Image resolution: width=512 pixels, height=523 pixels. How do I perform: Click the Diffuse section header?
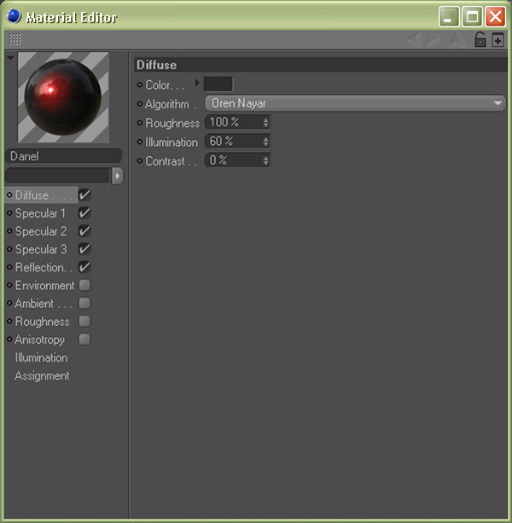click(321, 65)
